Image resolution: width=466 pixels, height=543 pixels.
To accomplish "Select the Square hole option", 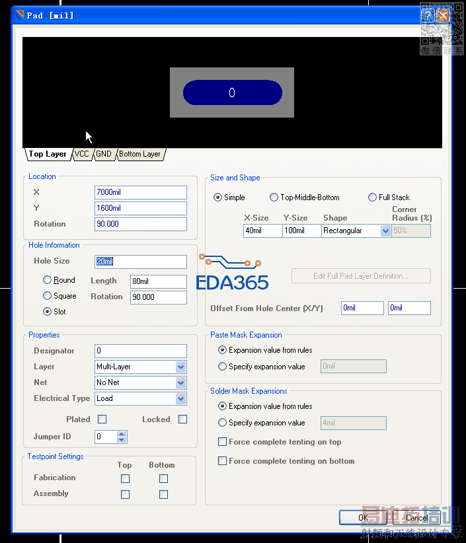I will pyautogui.click(x=47, y=296).
